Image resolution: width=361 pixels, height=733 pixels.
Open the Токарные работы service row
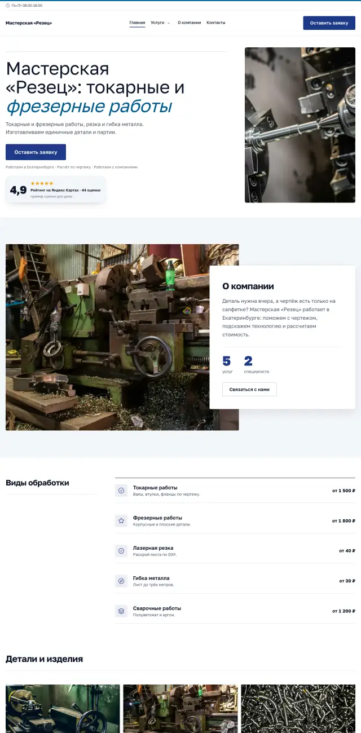coord(235,491)
